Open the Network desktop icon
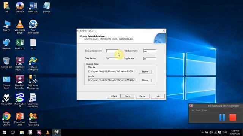 [x=6, y=44]
